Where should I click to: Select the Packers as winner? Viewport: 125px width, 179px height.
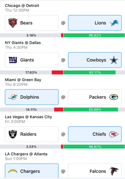tap(95, 97)
